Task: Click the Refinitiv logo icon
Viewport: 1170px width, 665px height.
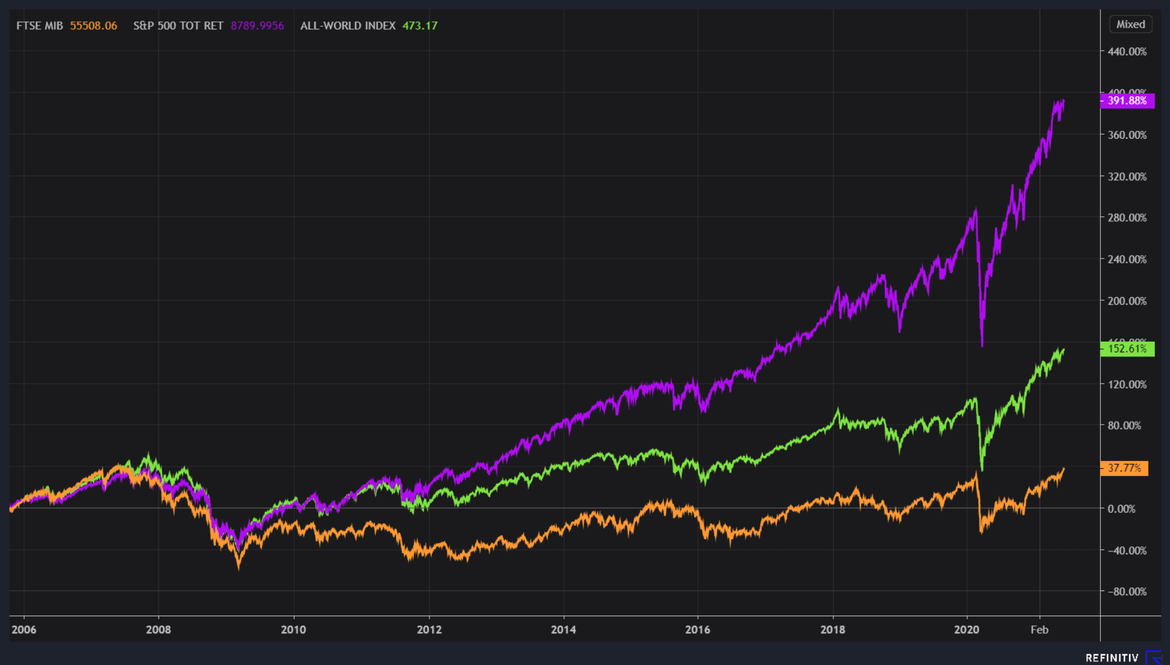Action: click(x=1154, y=658)
